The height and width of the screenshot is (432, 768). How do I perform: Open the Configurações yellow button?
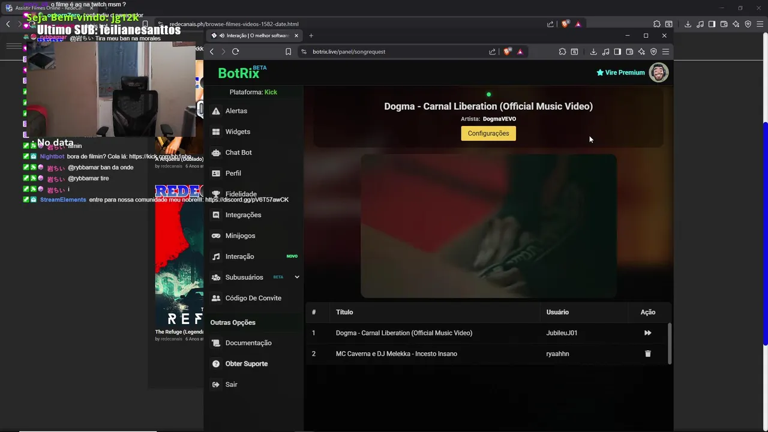click(488, 133)
